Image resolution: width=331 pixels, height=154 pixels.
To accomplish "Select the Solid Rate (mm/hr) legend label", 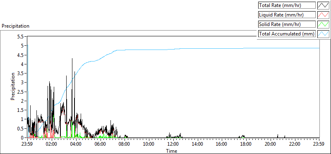I will [x=287, y=24].
